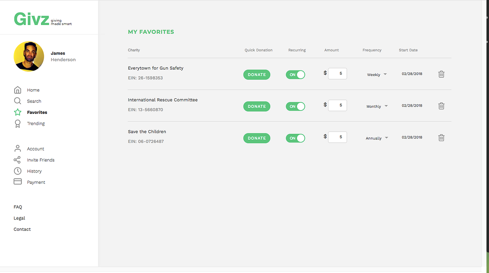Open the Annually frequency dropdown
This screenshot has width=489, height=273.
point(377,138)
